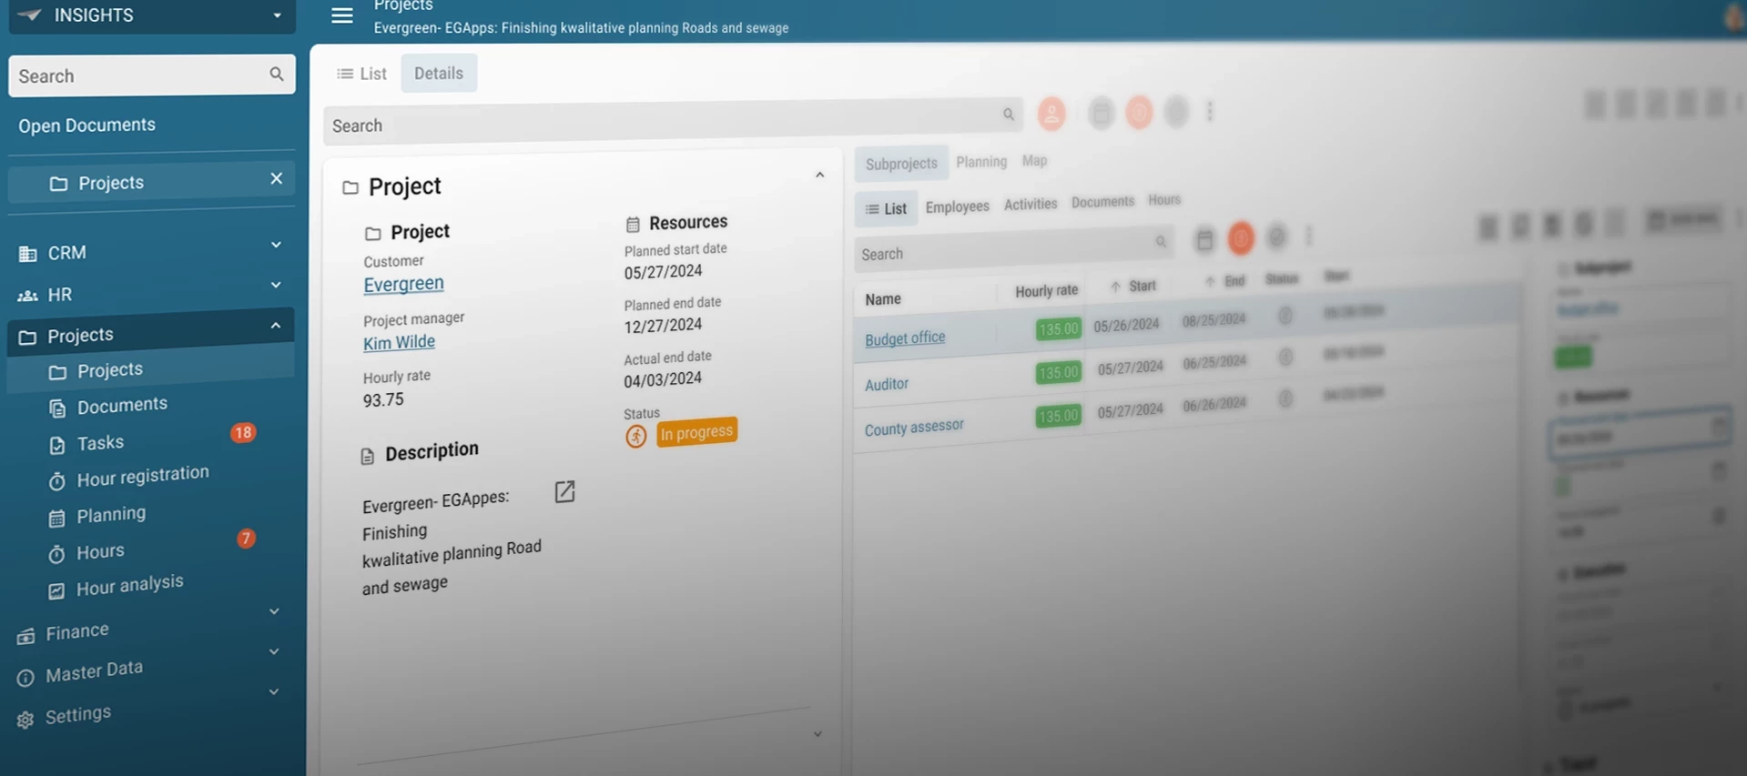Open the Kim Wilde project manager link
This screenshot has width=1747, height=776.
399,342
